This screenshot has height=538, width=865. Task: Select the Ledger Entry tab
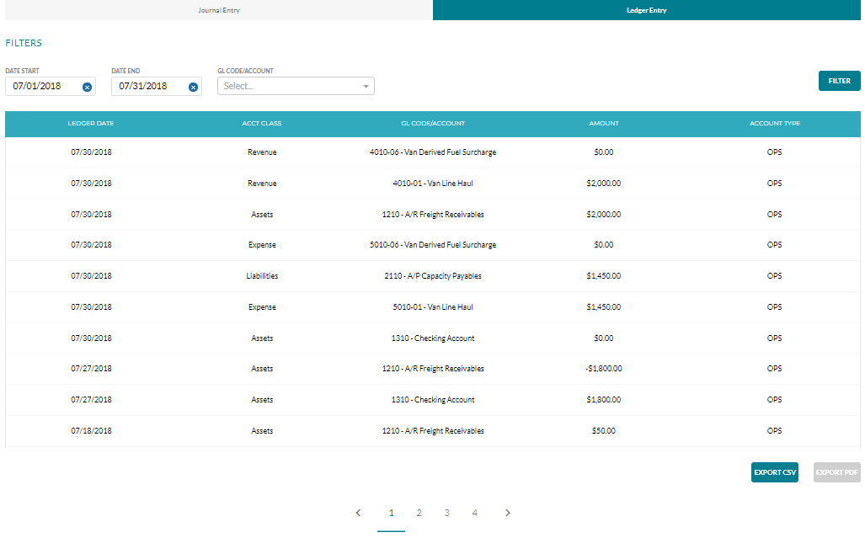[647, 10]
